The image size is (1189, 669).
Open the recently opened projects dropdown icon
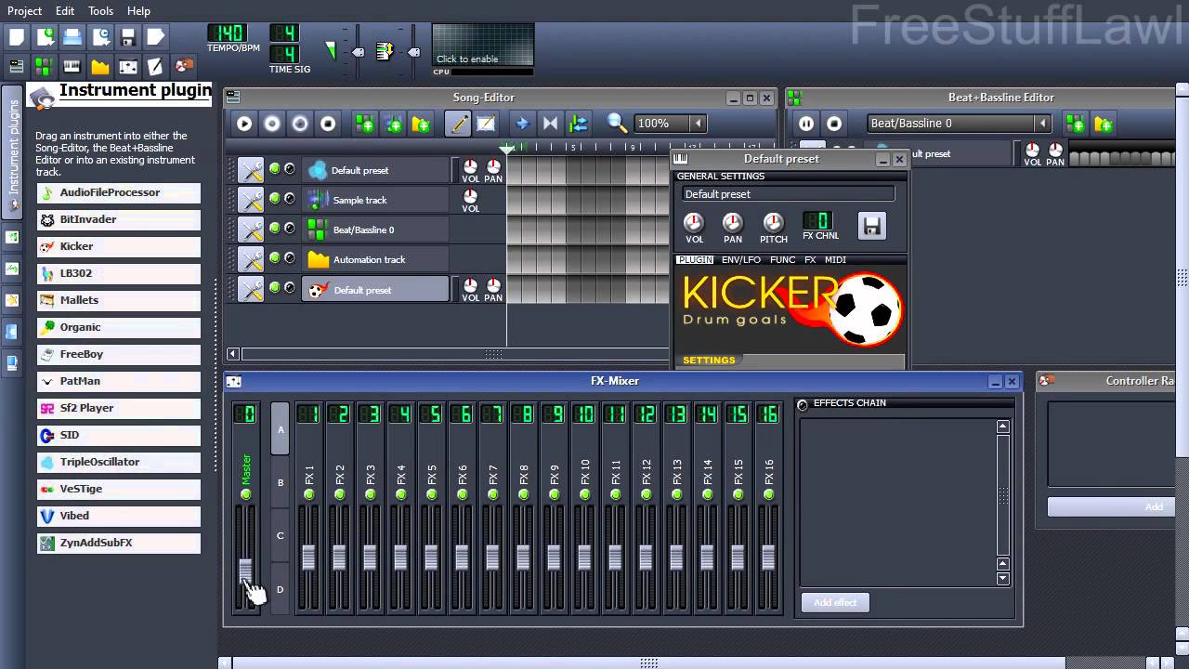click(100, 37)
